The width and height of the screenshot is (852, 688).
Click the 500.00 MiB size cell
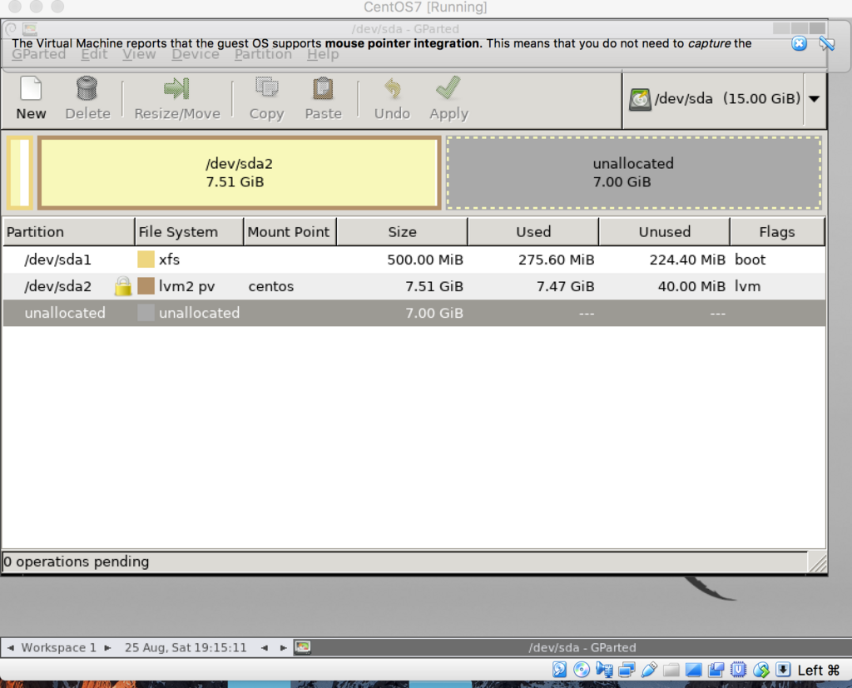coord(425,260)
